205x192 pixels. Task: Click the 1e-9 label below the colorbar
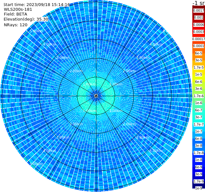[x=199, y=188]
